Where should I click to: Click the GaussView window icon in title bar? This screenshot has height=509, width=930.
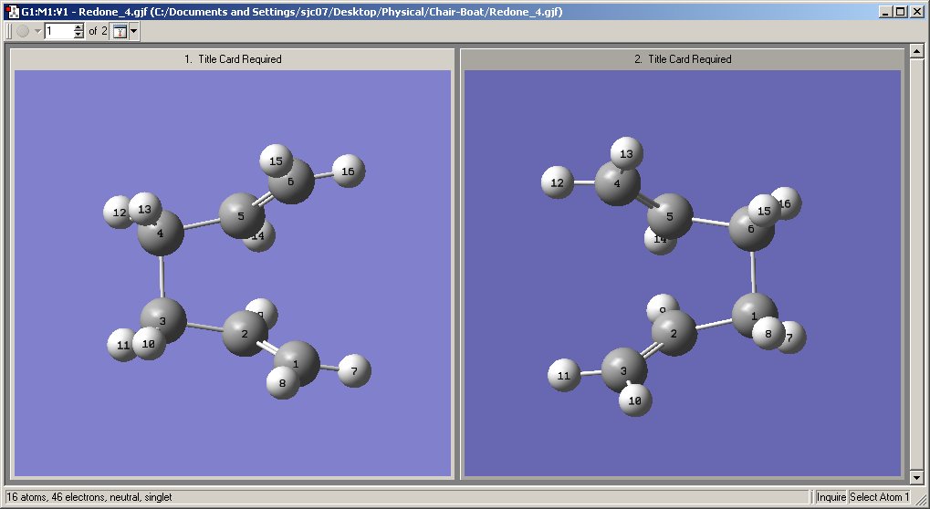tap(11, 12)
